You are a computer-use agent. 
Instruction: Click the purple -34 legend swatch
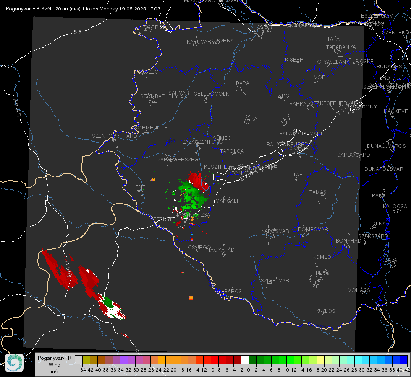[124, 359]
